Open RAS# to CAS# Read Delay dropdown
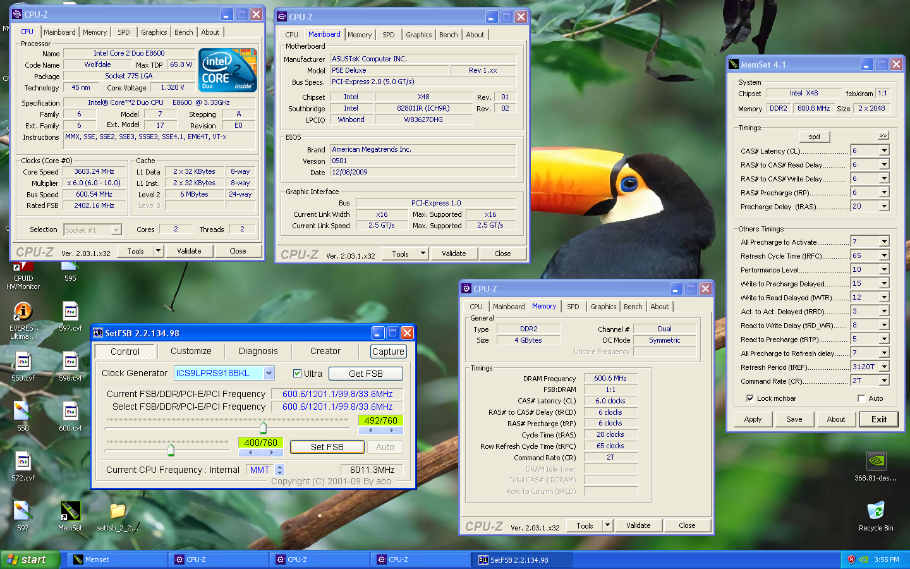 tap(884, 164)
